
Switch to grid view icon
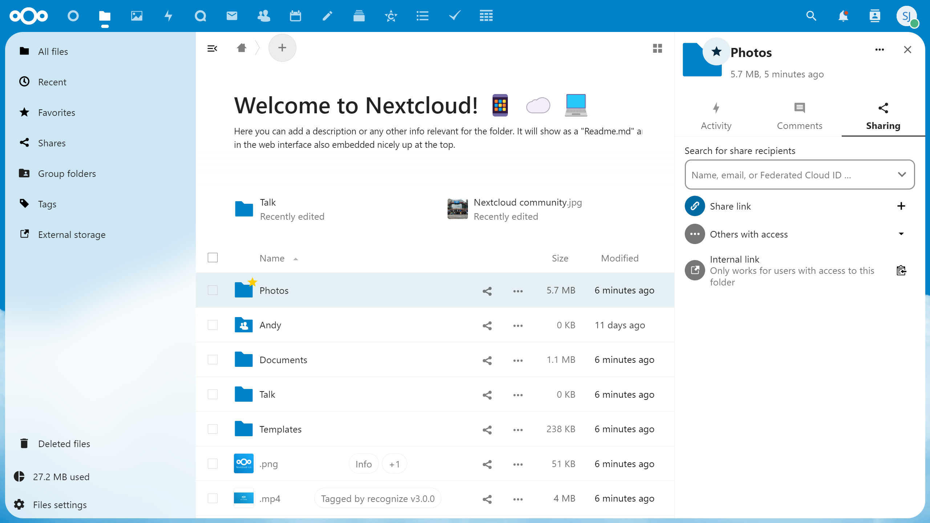tap(657, 48)
